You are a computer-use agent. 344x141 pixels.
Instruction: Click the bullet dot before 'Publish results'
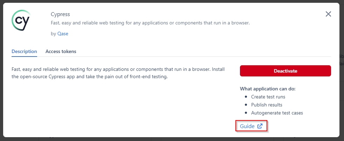coord(246,105)
